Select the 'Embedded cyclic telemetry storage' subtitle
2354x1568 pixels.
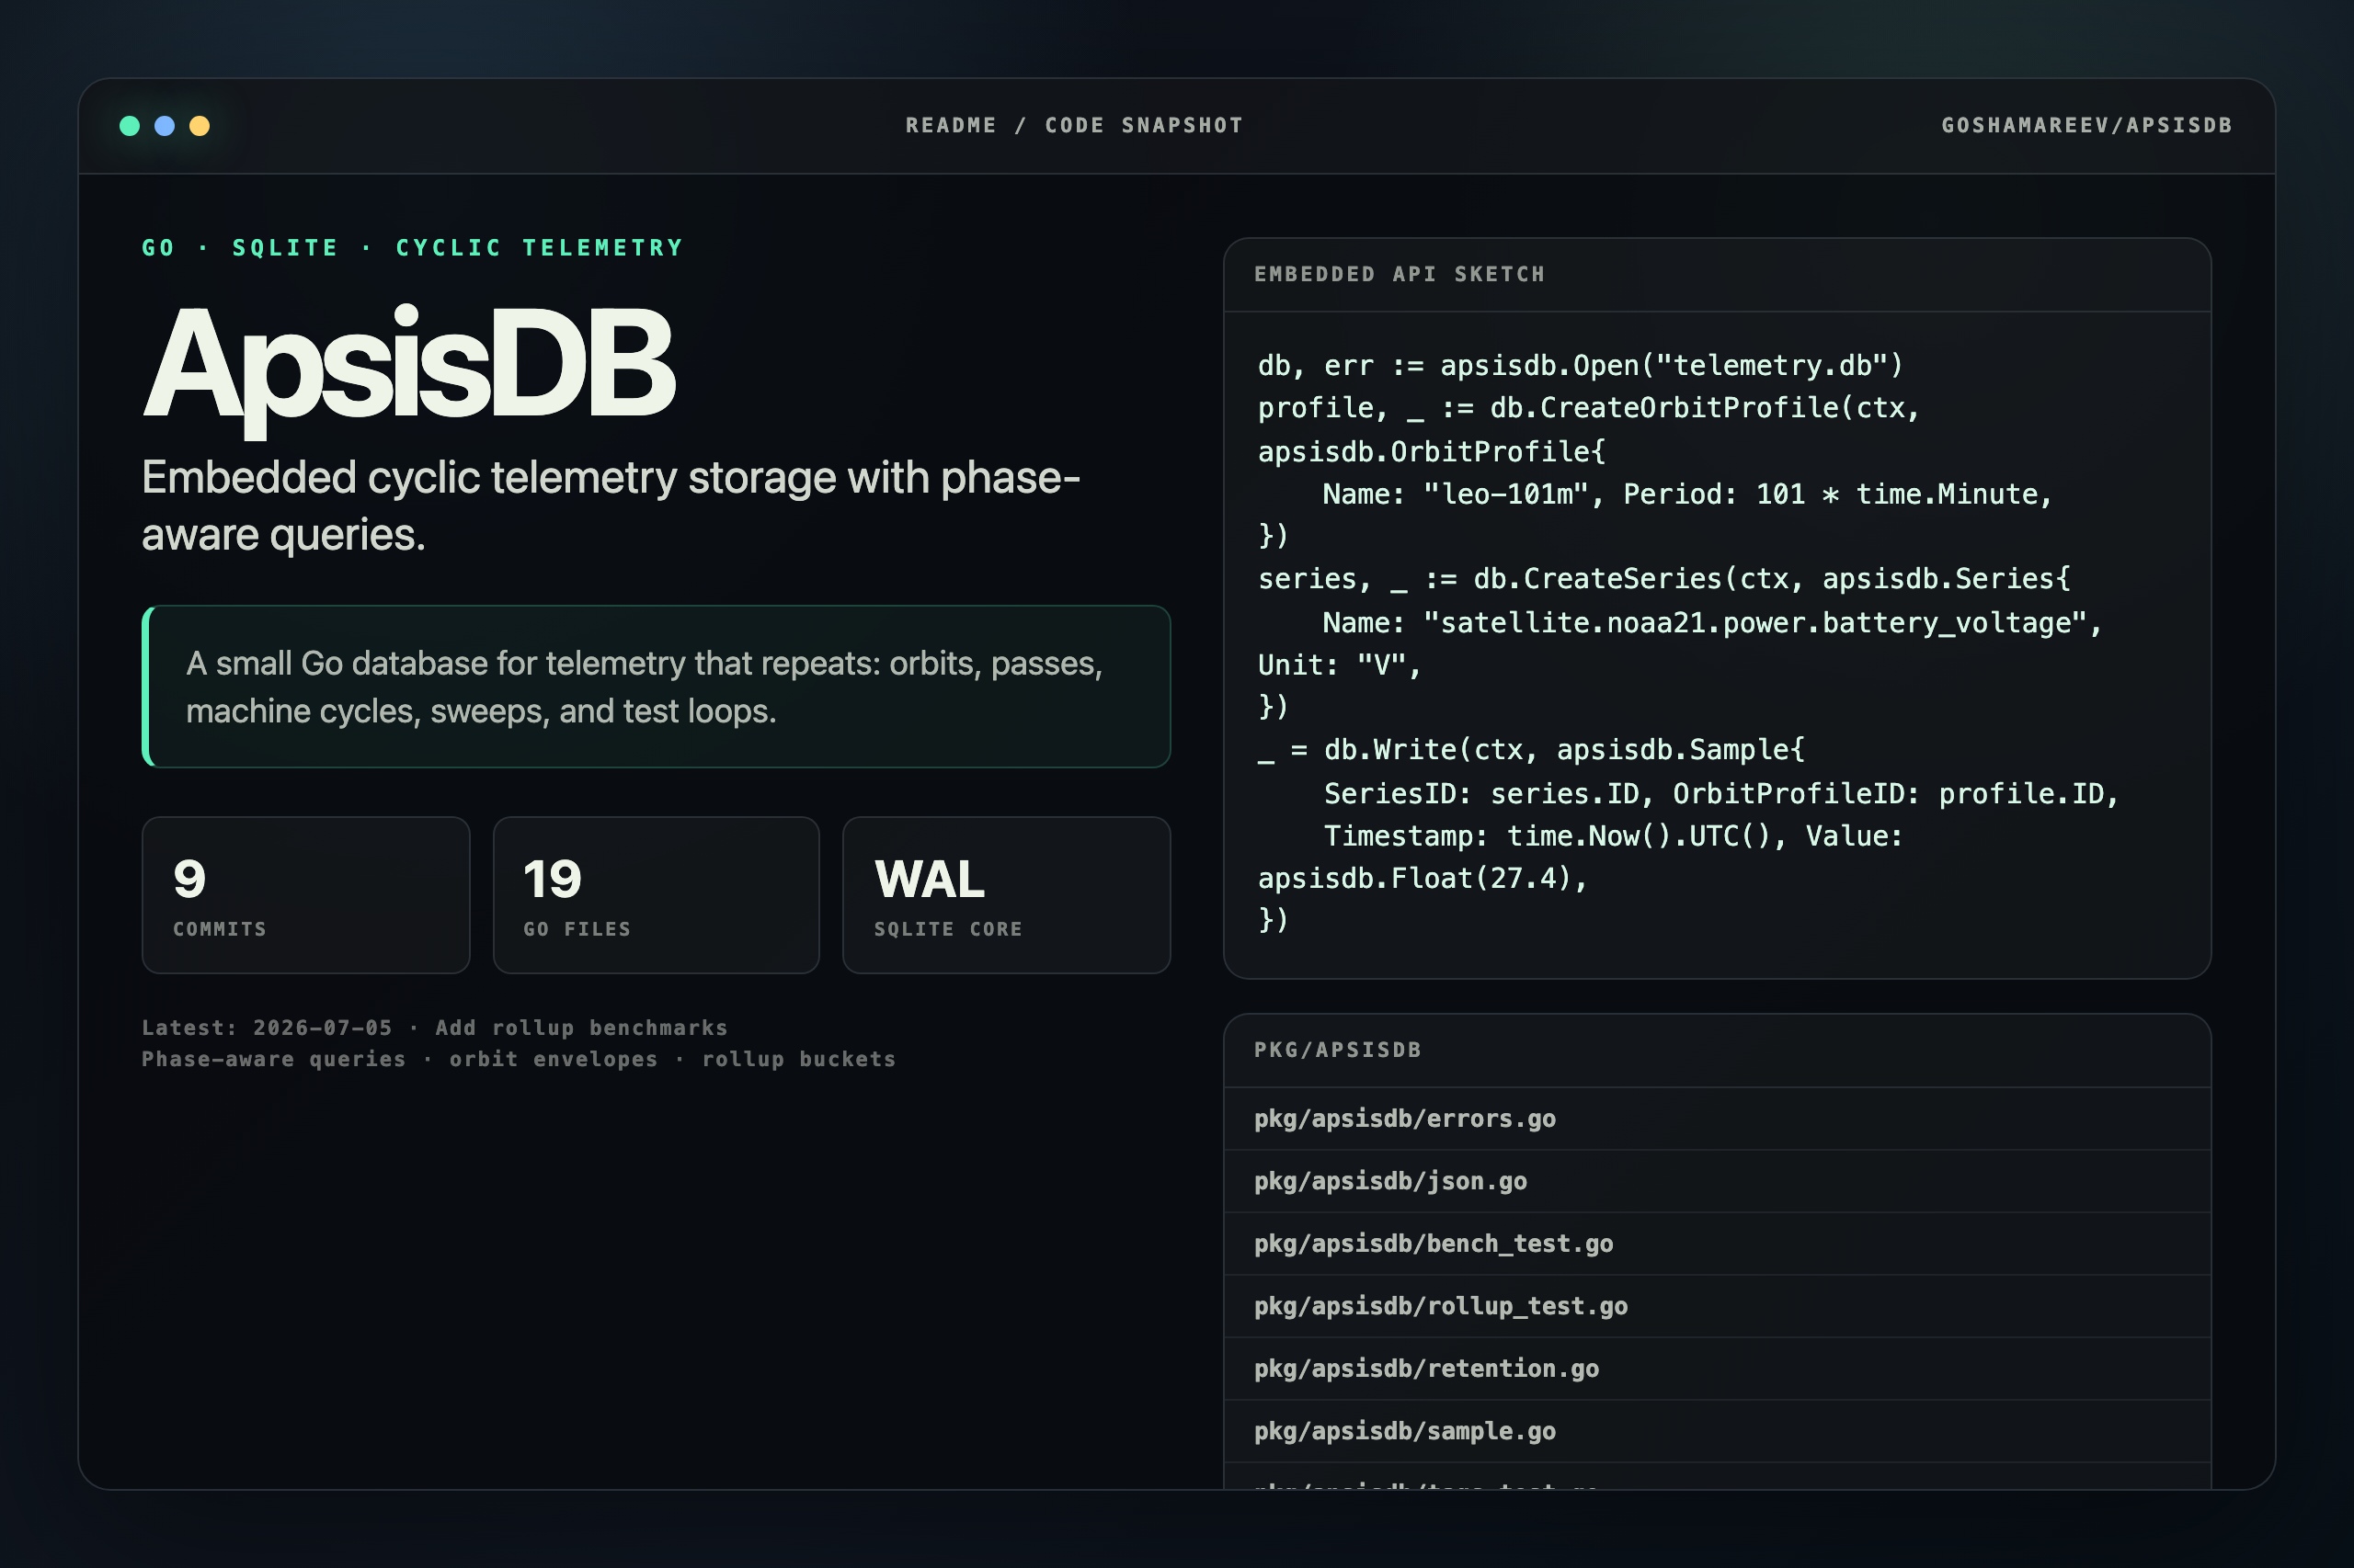pyautogui.click(x=611, y=506)
